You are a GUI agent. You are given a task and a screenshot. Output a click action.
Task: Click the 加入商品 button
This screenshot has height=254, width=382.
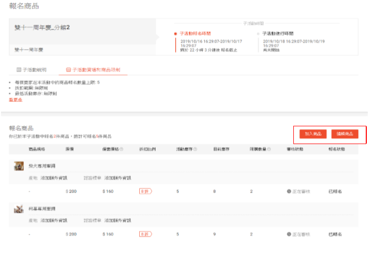pos(313,134)
